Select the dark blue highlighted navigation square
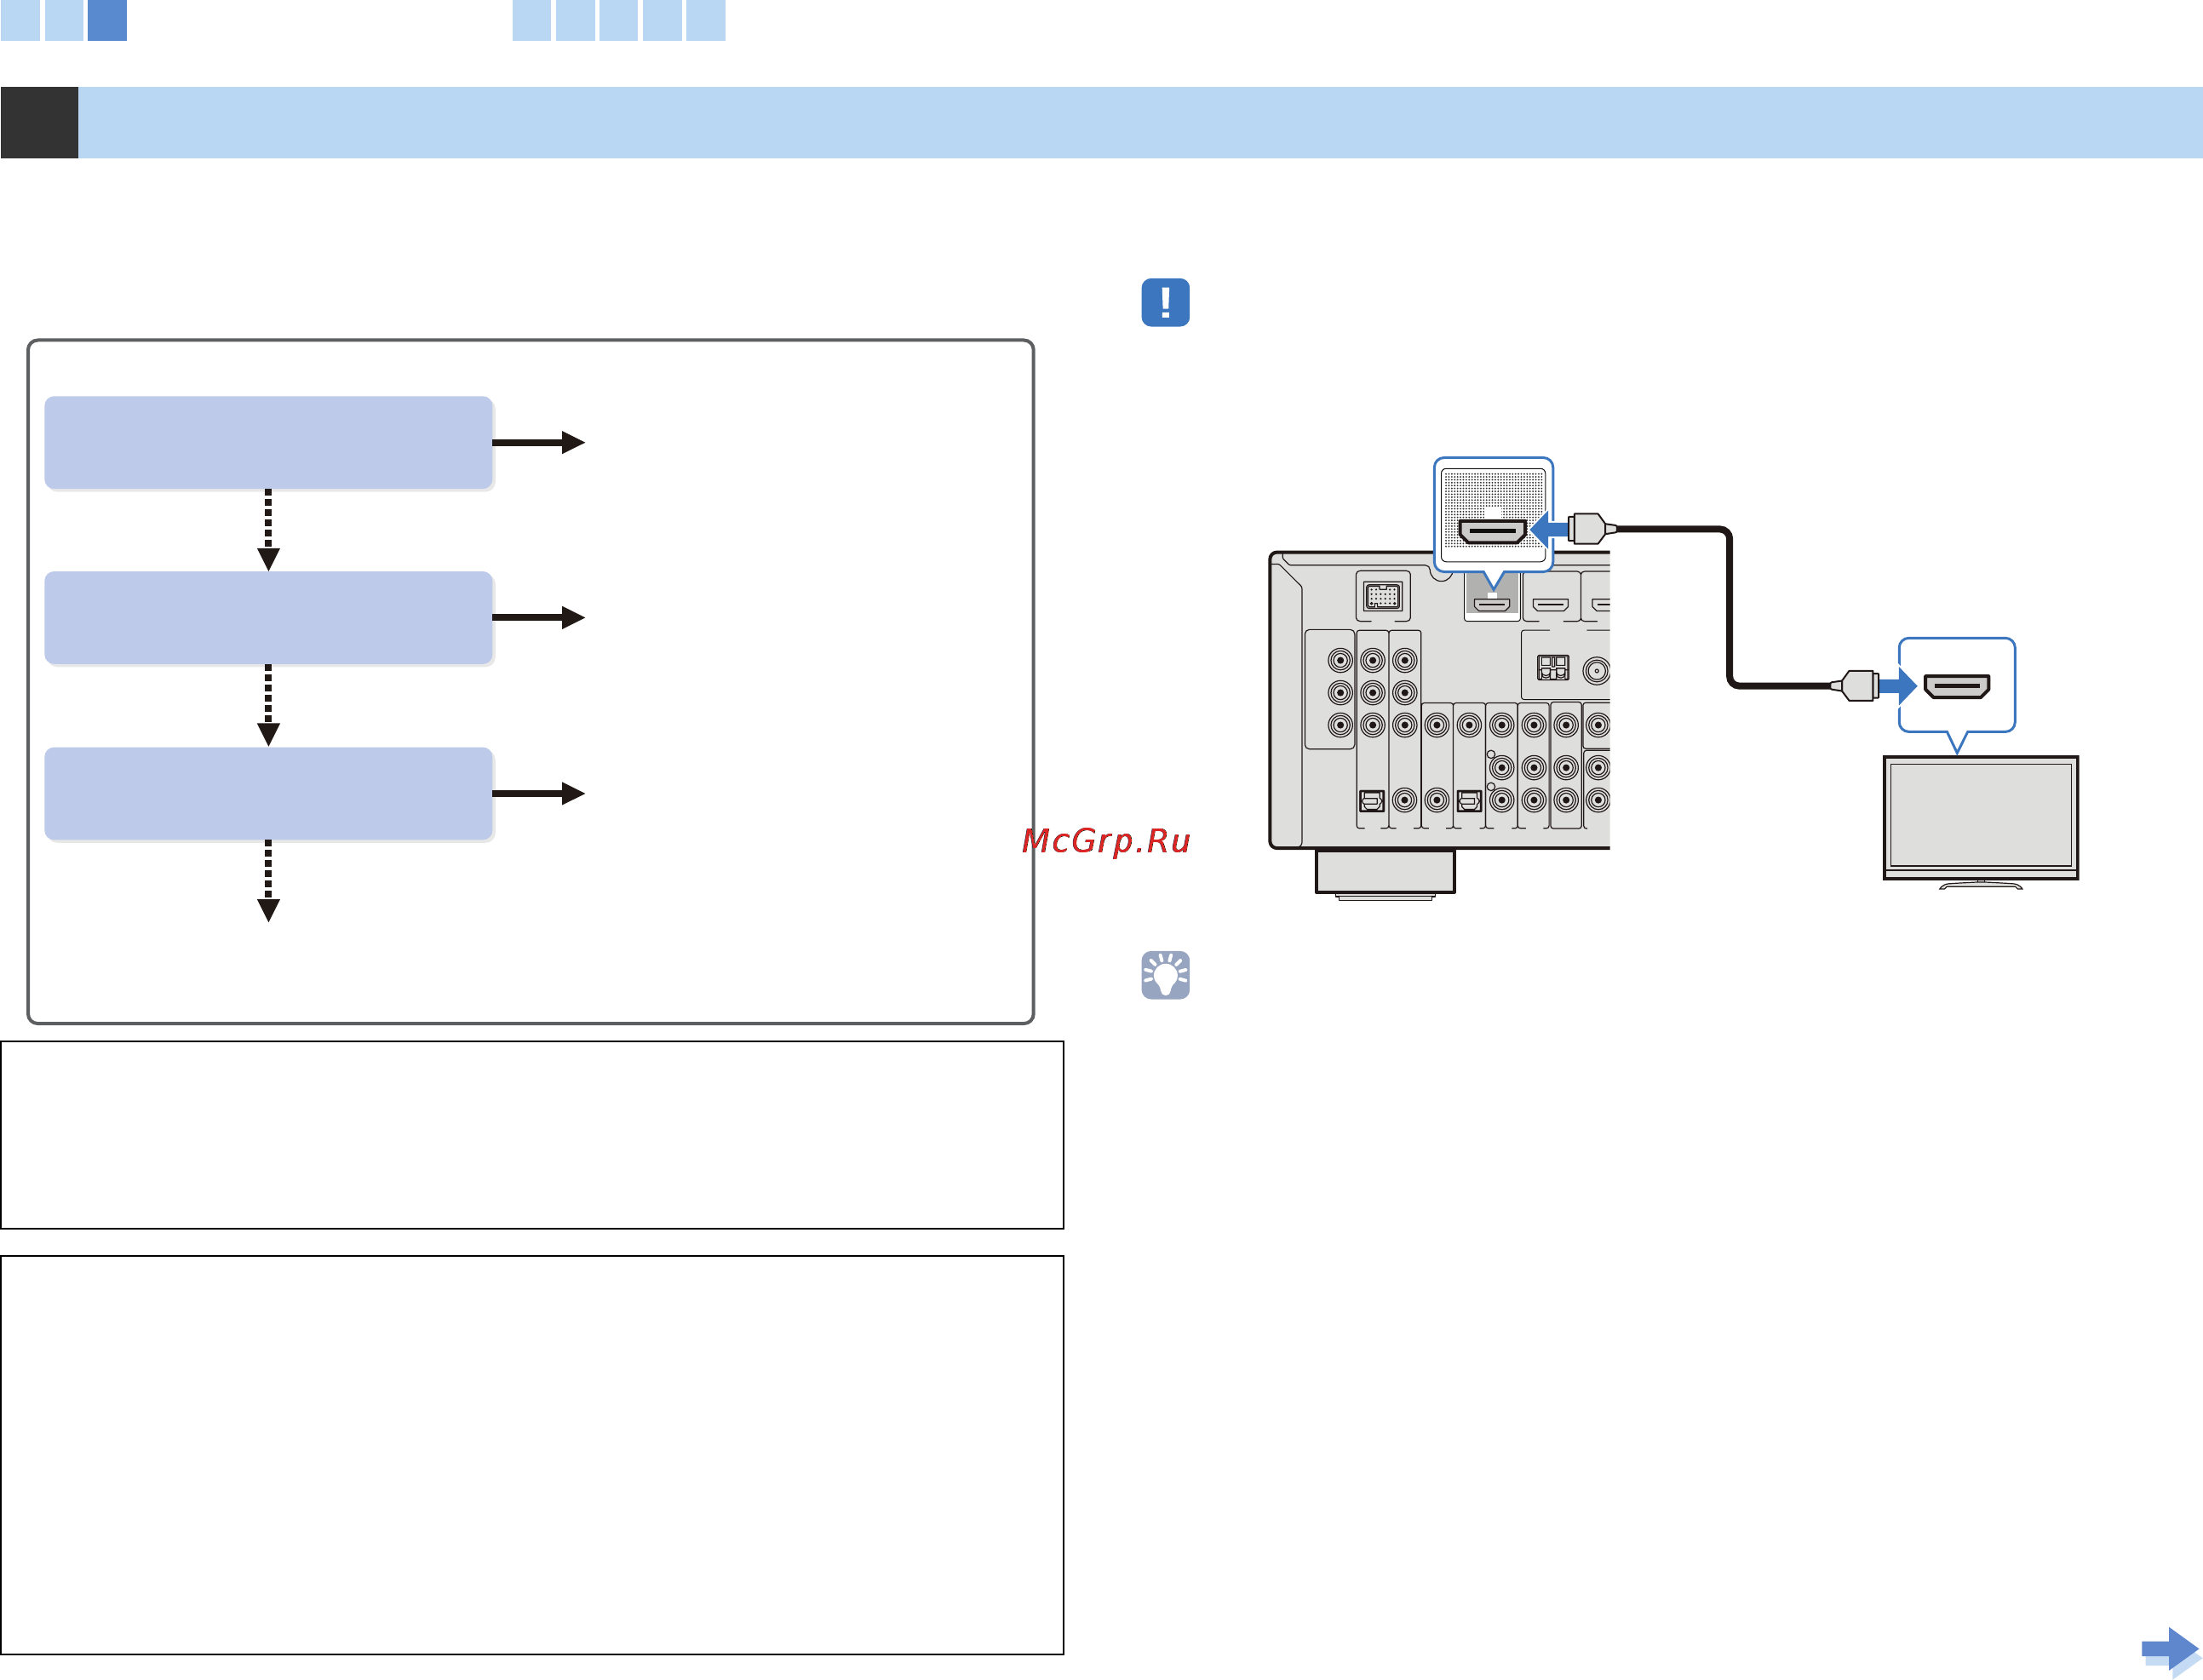2203x1680 pixels. 107,20
